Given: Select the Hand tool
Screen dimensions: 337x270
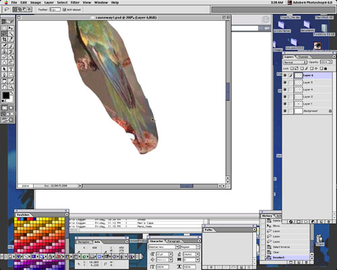Looking at the screenshot, I should tap(4, 87).
